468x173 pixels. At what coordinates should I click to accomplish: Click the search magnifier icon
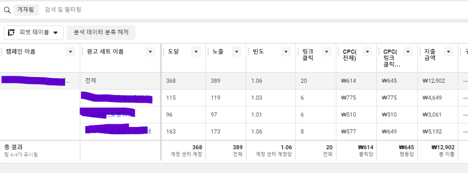[7, 10]
